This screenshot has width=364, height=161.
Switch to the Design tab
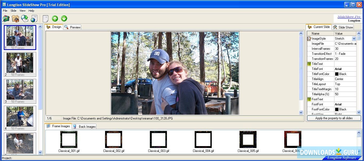[x=54, y=27]
